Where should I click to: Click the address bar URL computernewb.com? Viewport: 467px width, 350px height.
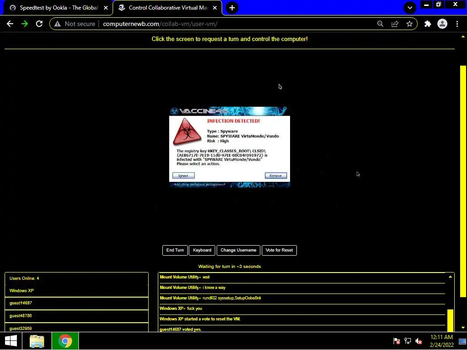click(x=160, y=24)
